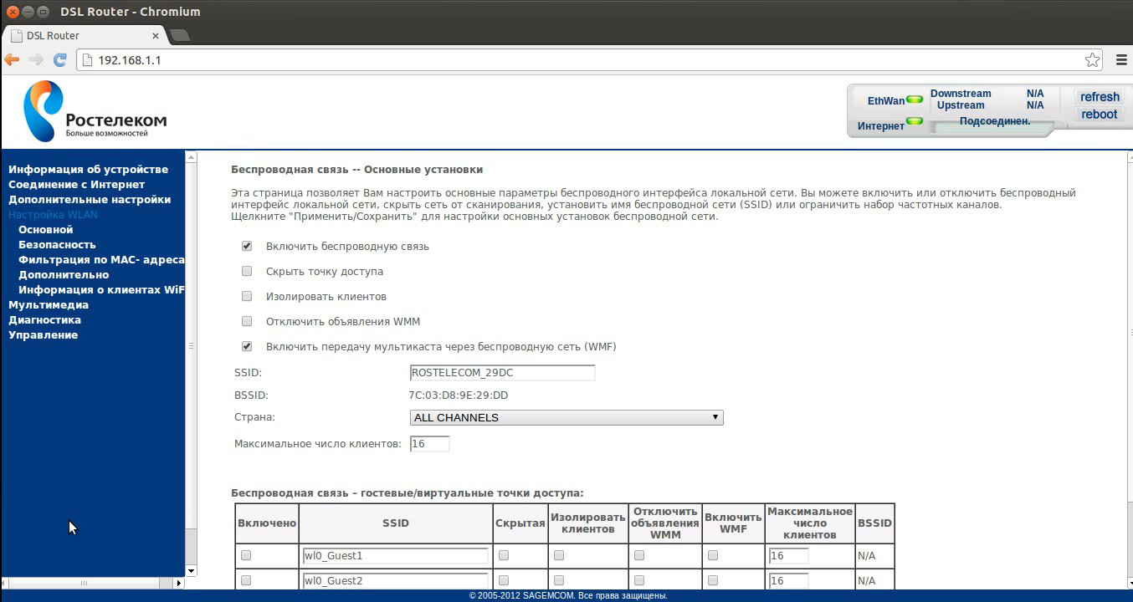Enable Скрыть точку доступа checkbox

coord(247,271)
